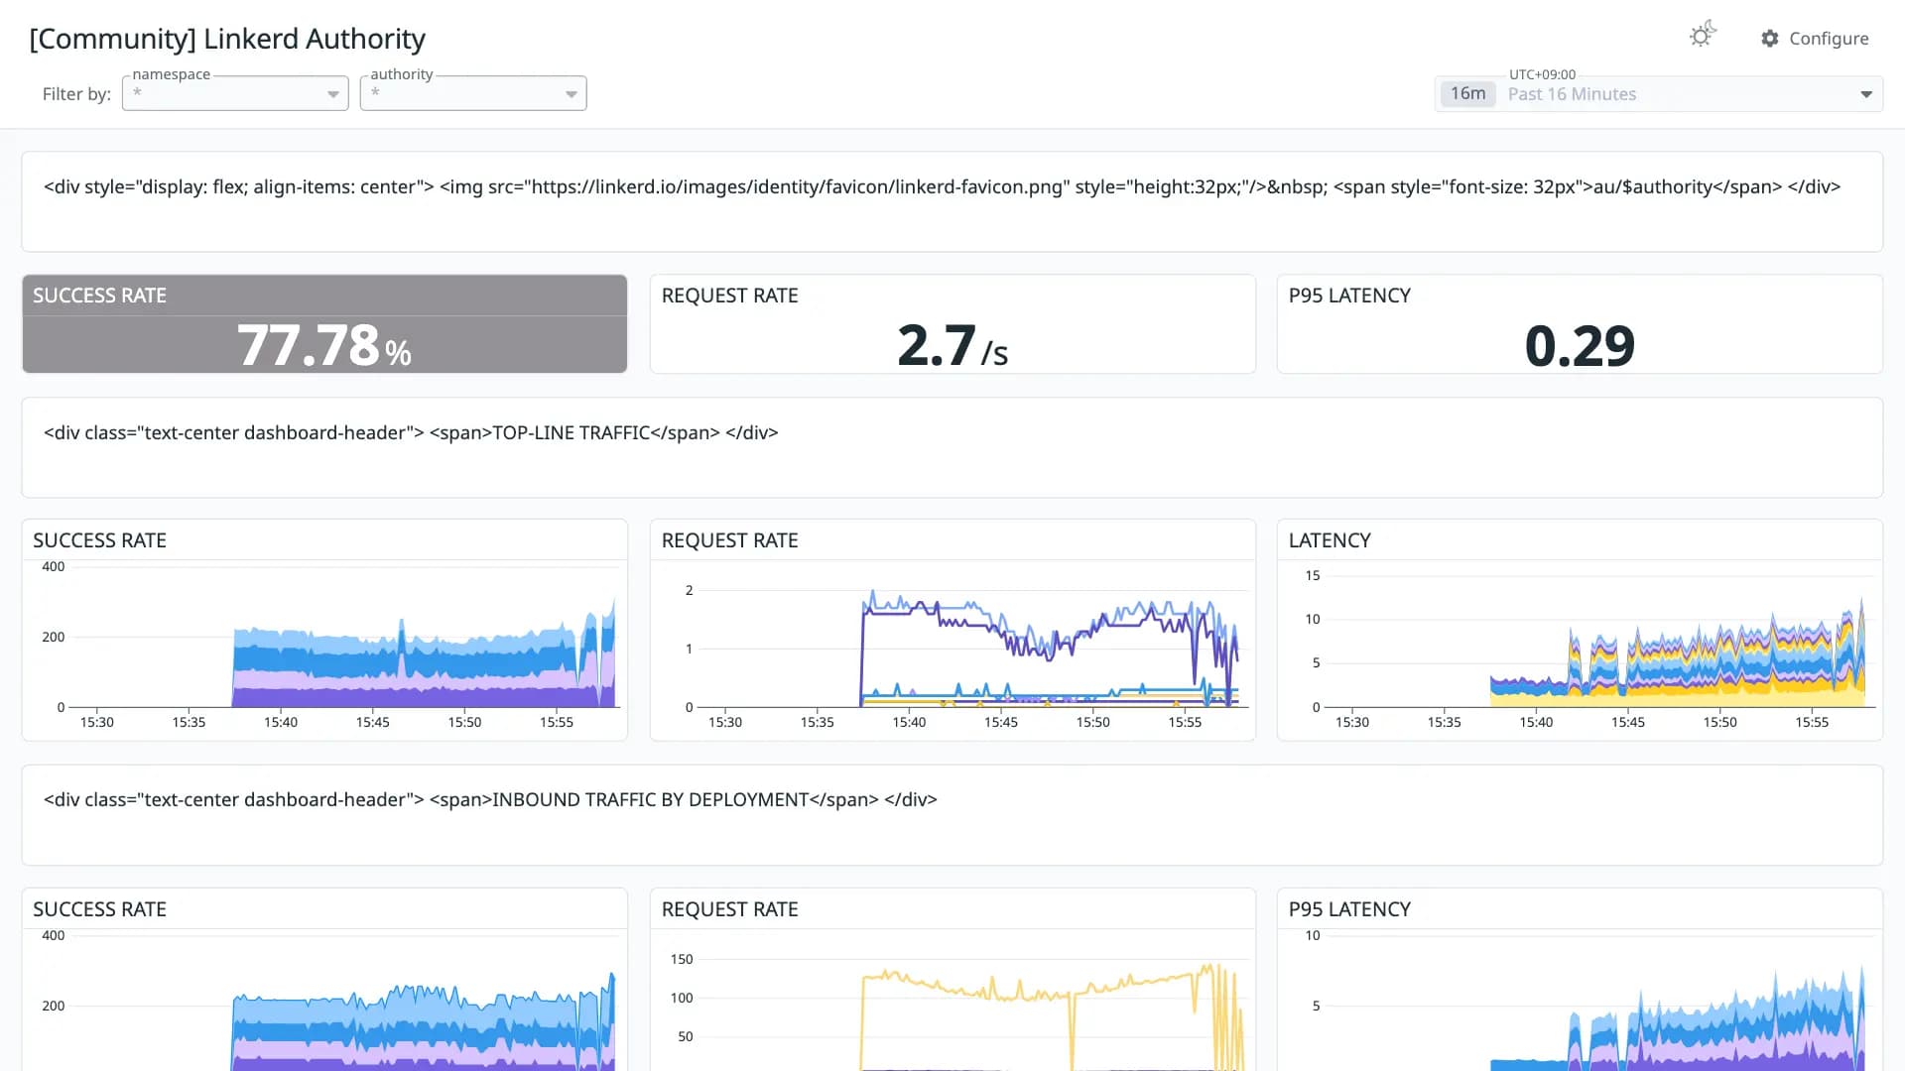Click the TOP-LINE TRAFFIC header note
1905x1071 pixels.
tap(952, 448)
